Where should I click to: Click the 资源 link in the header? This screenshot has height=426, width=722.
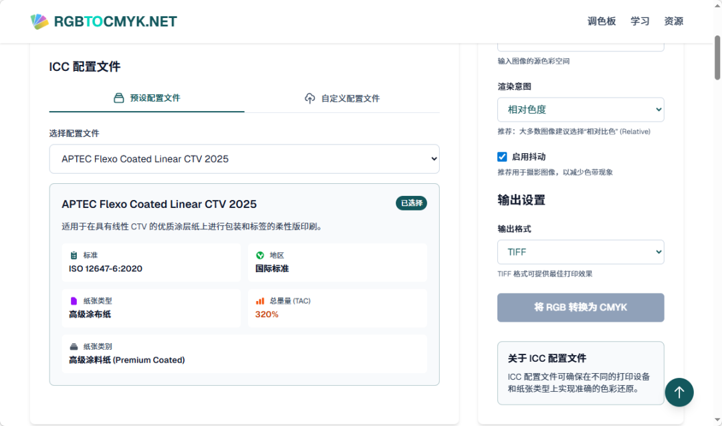[673, 21]
